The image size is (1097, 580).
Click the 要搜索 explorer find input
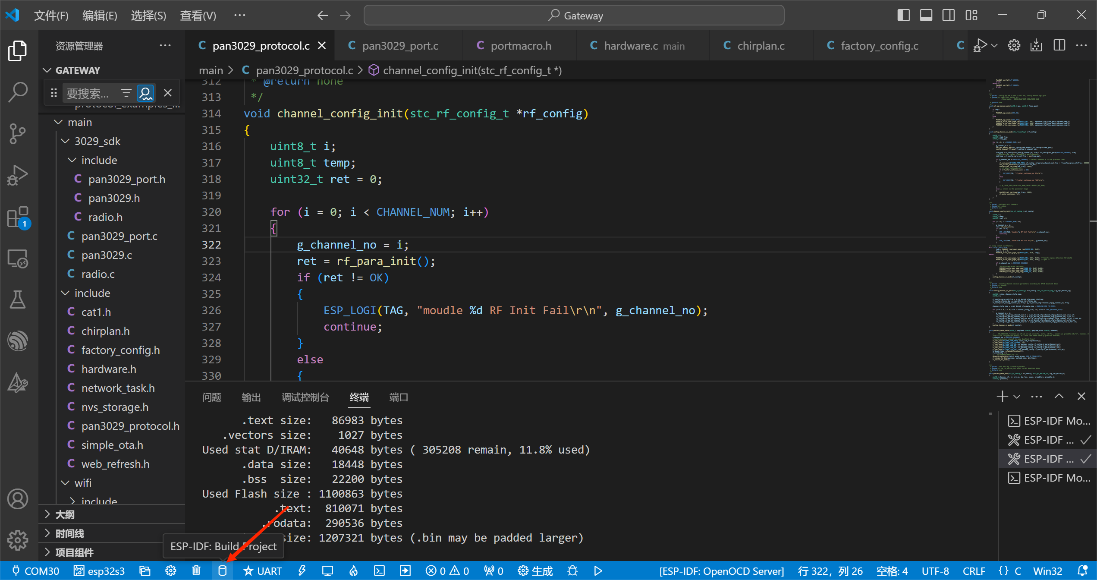click(x=88, y=93)
